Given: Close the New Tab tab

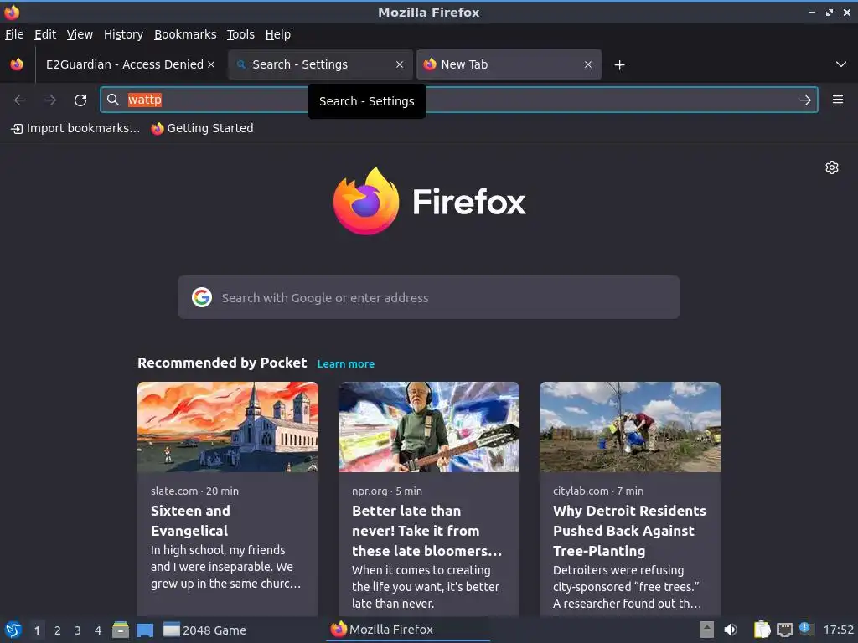Looking at the screenshot, I should [x=587, y=64].
